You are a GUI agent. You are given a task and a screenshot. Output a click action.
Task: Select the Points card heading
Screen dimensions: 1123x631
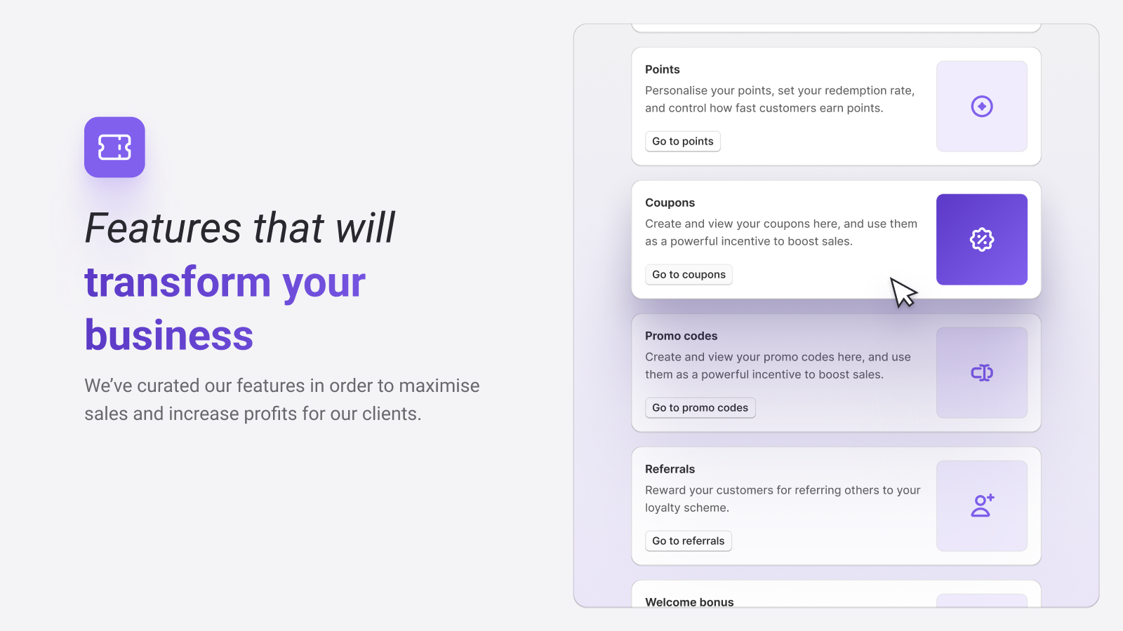(663, 69)
